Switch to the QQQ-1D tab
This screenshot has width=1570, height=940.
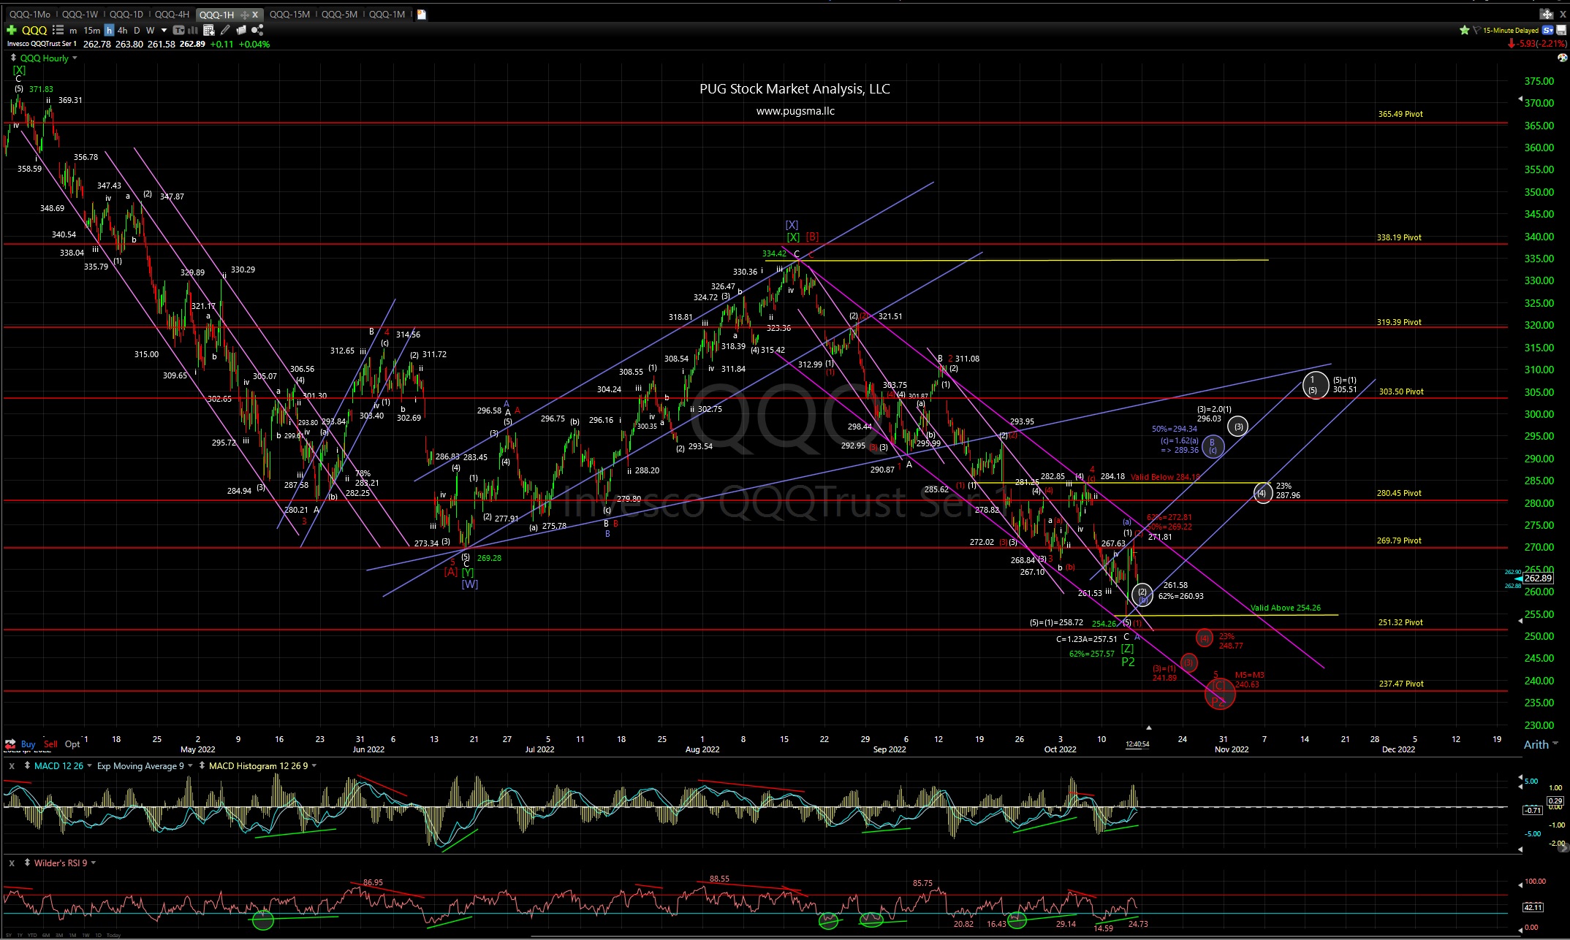[126, 15]
